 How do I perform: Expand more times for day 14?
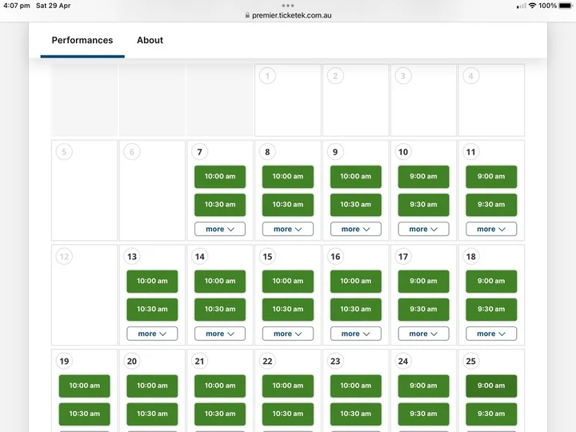pos(220,334)
